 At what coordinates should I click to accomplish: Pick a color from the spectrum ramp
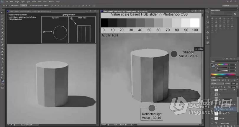223,75
